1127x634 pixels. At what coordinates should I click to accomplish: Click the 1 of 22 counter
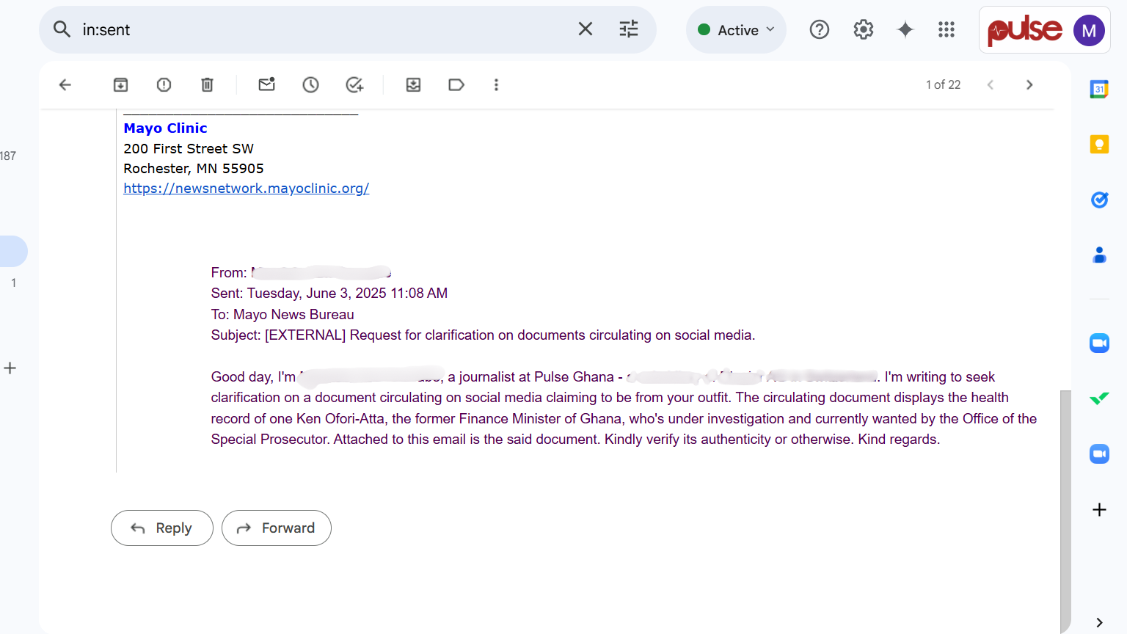pyautogui.click(x=943, y=85)
